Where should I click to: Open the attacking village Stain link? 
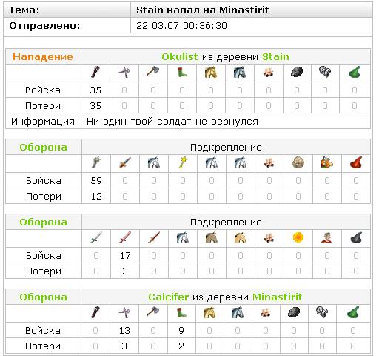pyautogui.click(x=275, y=56)
